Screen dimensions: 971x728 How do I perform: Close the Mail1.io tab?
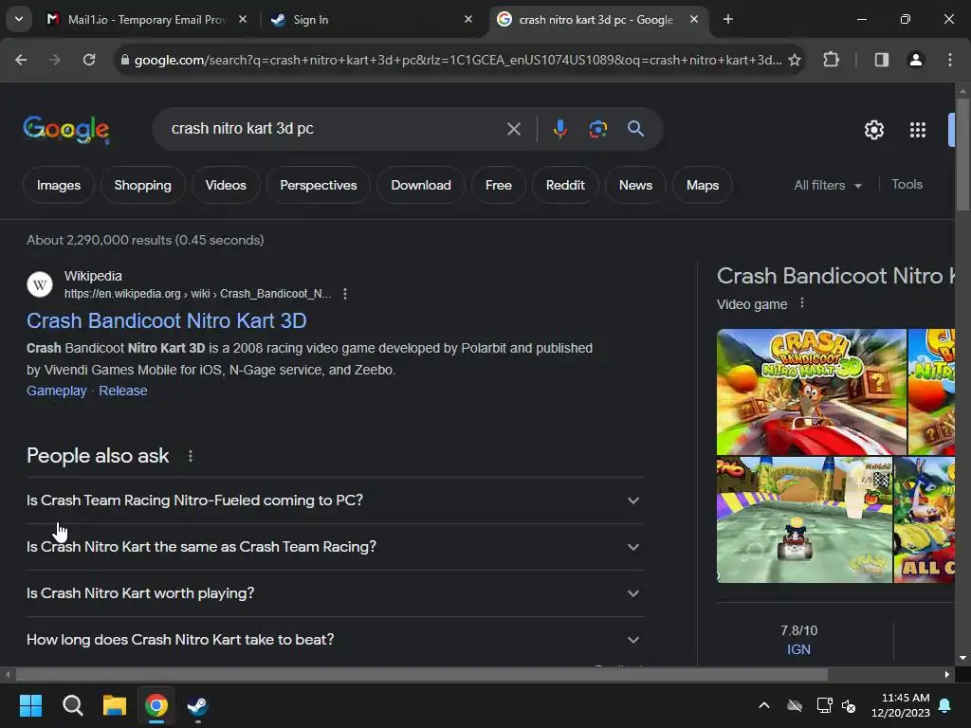[243, 20]
